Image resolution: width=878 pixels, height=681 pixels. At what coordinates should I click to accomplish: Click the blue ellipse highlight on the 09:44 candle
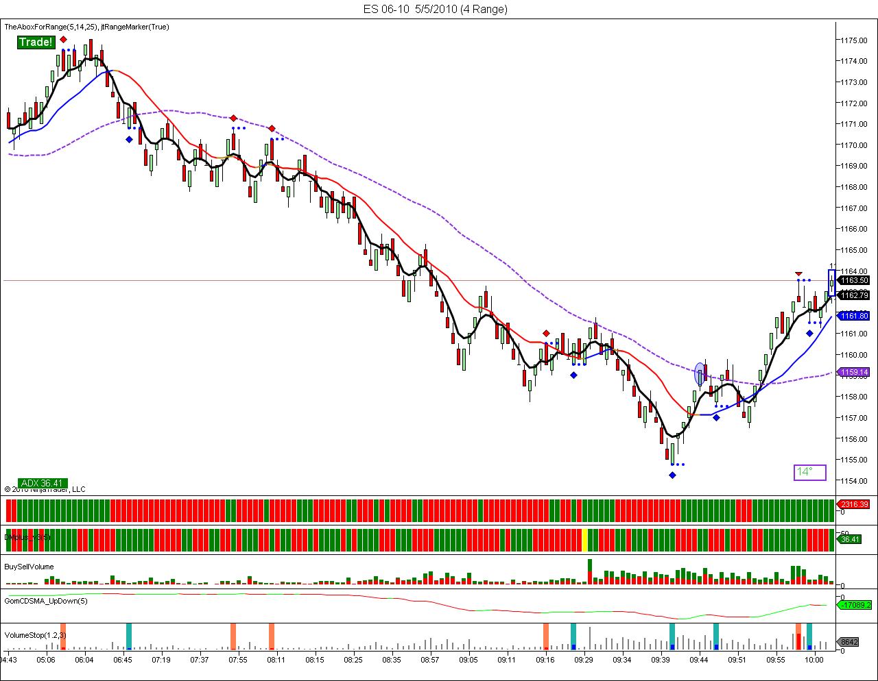pos(700,373)
